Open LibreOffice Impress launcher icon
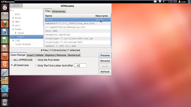 [5, 48]
